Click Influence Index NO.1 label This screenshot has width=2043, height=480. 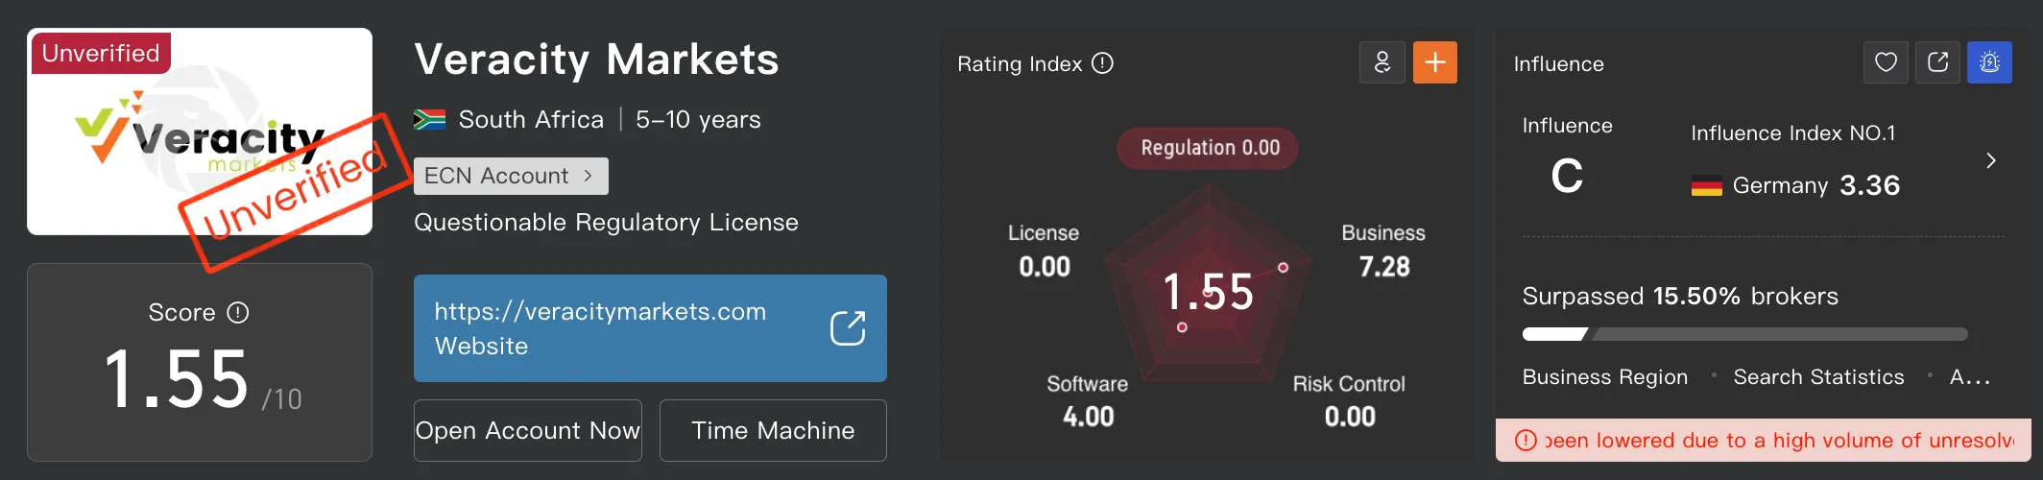click(x=1792, y=133)
